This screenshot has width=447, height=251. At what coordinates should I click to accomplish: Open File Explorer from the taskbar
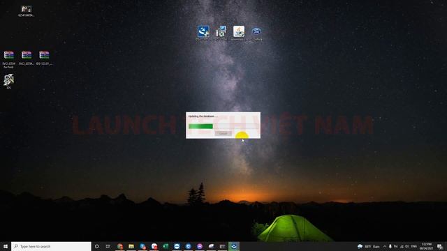tap(131, 246)
